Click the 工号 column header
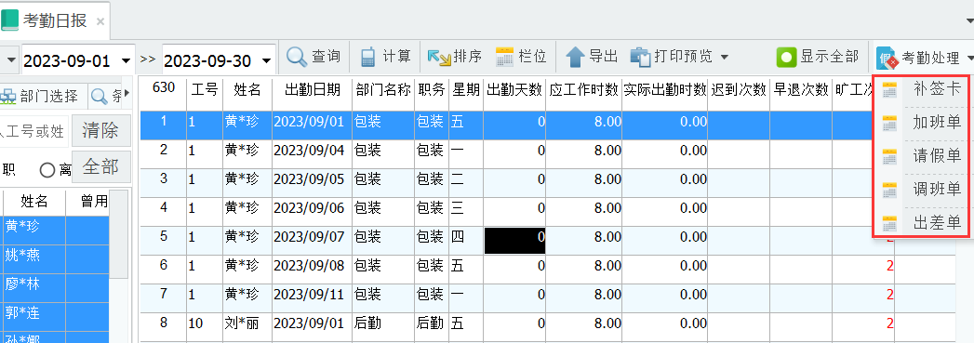This screenshot has height=343, width=974. [205, 90]
